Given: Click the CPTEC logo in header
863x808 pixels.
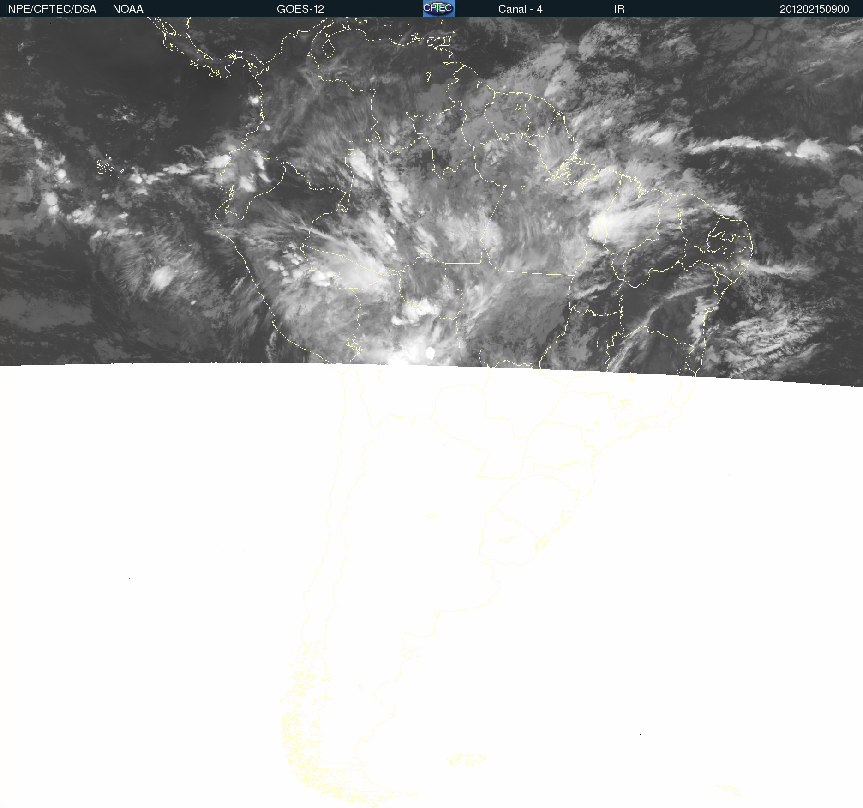Looking at the screenshot, I should point(438,8).
